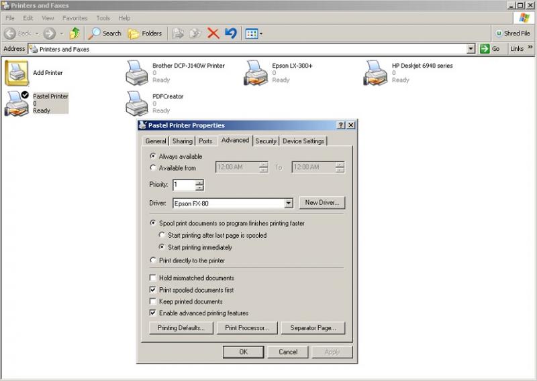Open the Favorites menu

coord(75,18)
